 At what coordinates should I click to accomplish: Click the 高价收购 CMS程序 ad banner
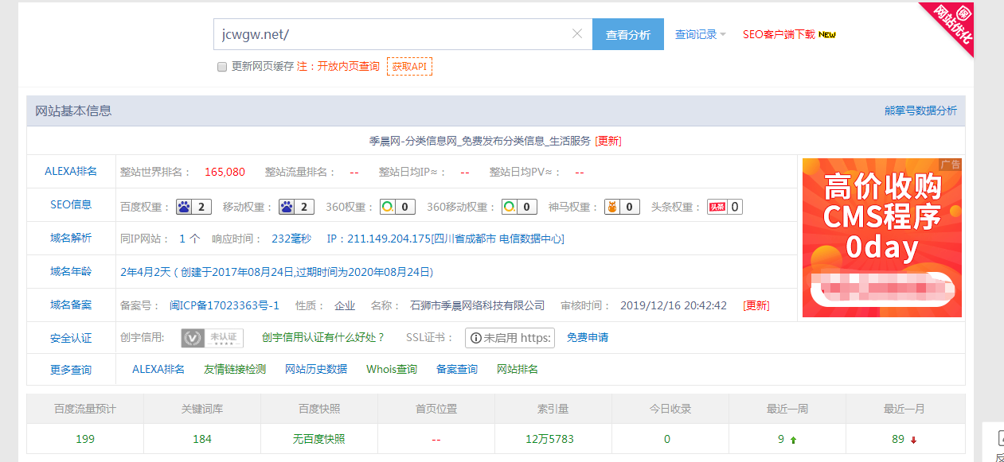(x=881, y=238)
